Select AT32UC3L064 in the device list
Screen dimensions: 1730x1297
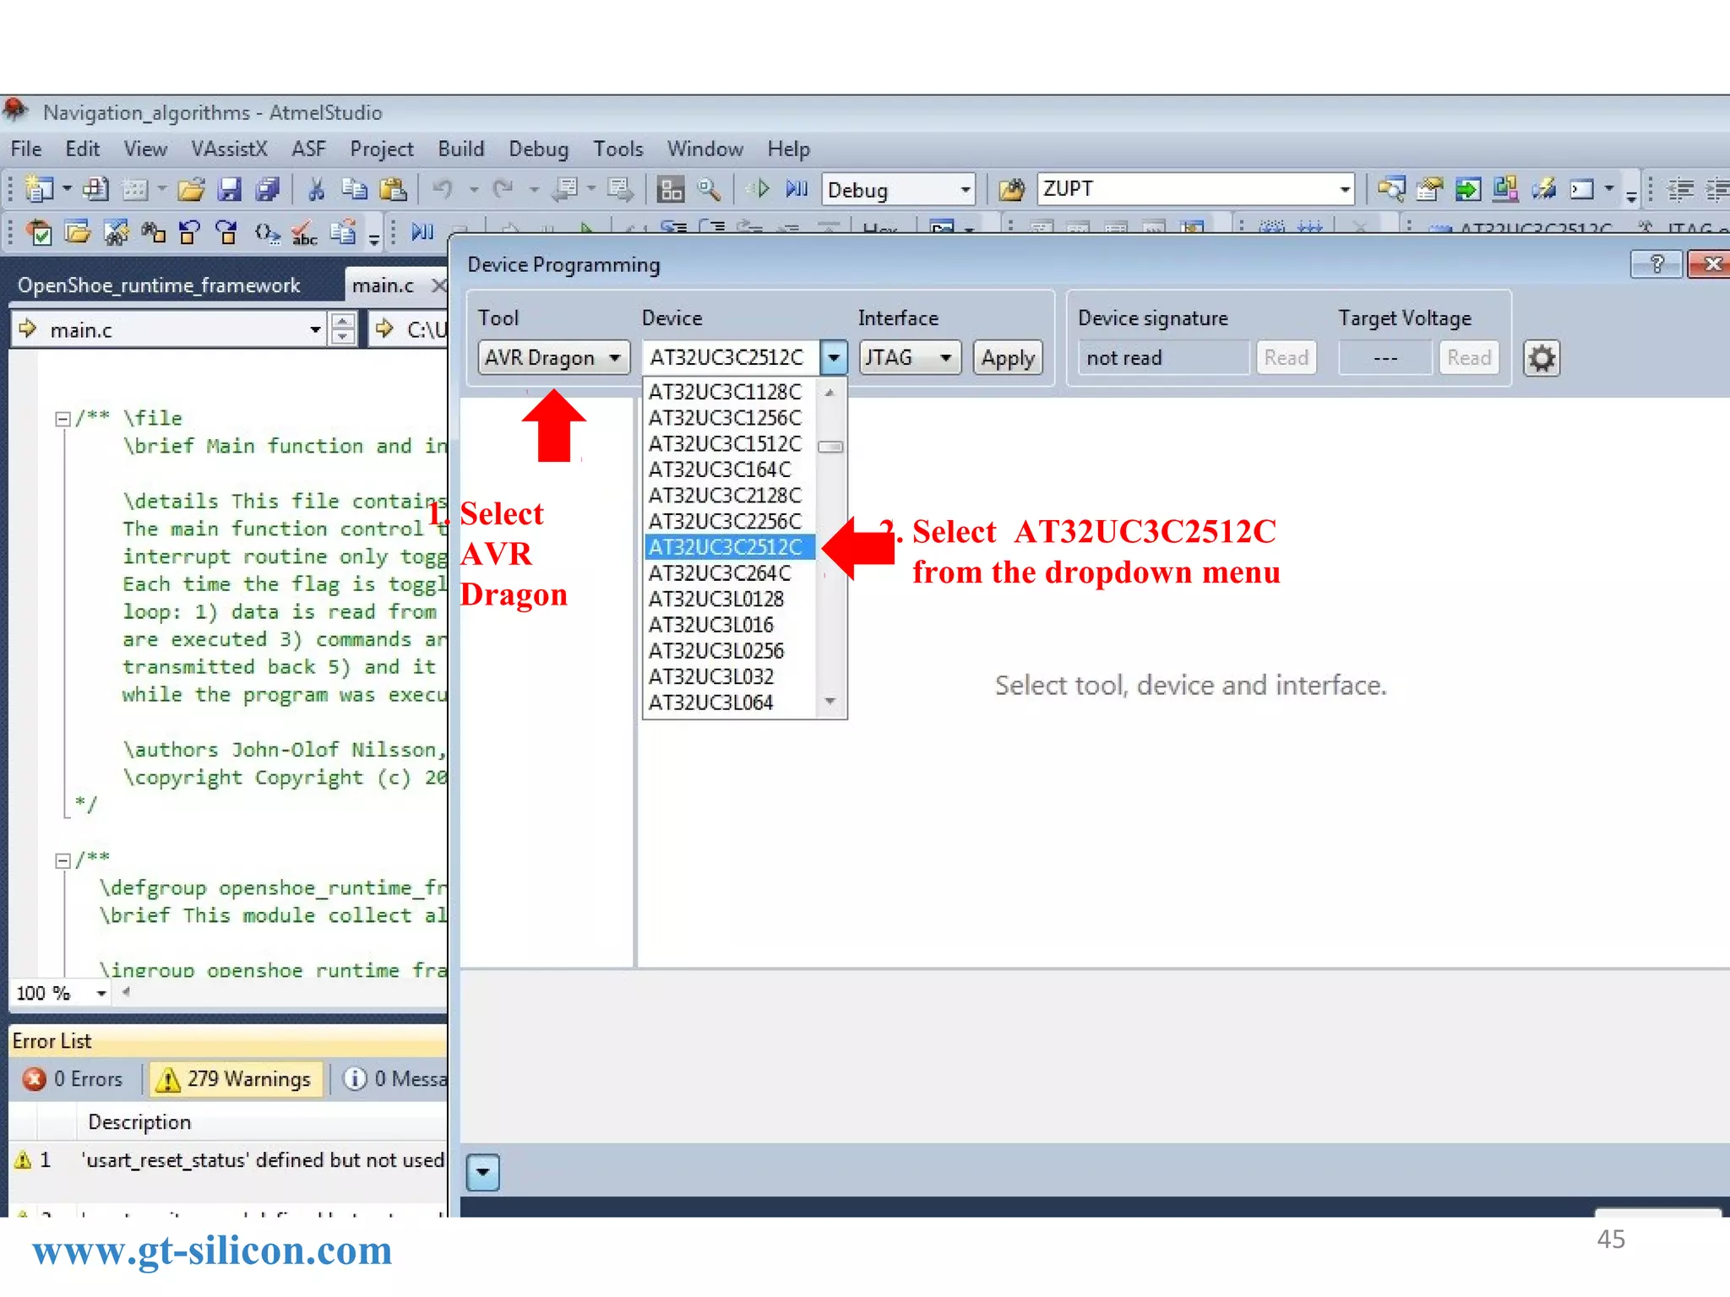pyautogui.click(x=730, y=703)
